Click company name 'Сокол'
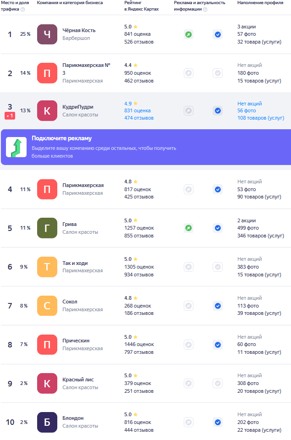291x440 pixels. (x=70, y=302)
